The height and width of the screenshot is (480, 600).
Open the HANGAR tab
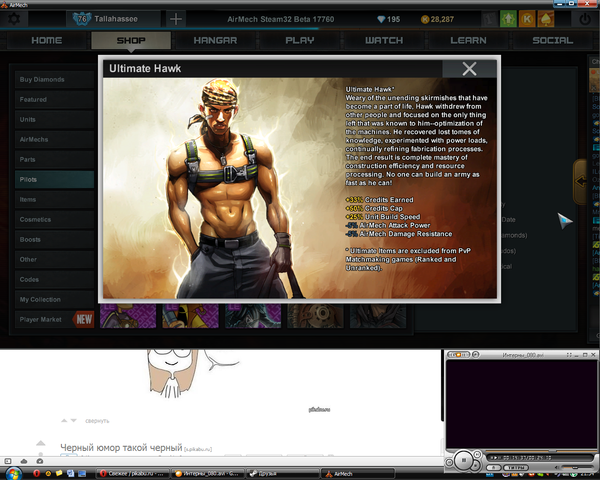pyautogui.click(x=215, y=41)
